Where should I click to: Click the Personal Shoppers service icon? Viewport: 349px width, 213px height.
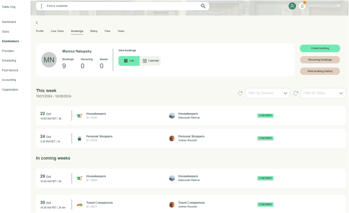(x=79, y=138)
